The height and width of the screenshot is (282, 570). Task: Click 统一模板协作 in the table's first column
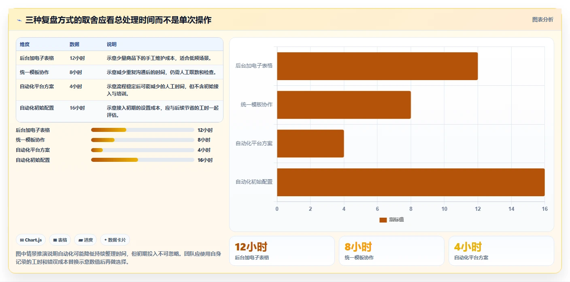point(34,72)
